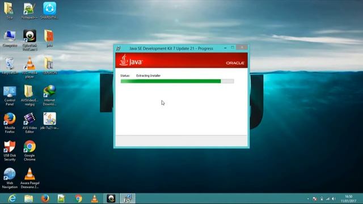363x204 pixels.
Task: Click the 'Extracting Installer' status text
Action: [148, 75]
